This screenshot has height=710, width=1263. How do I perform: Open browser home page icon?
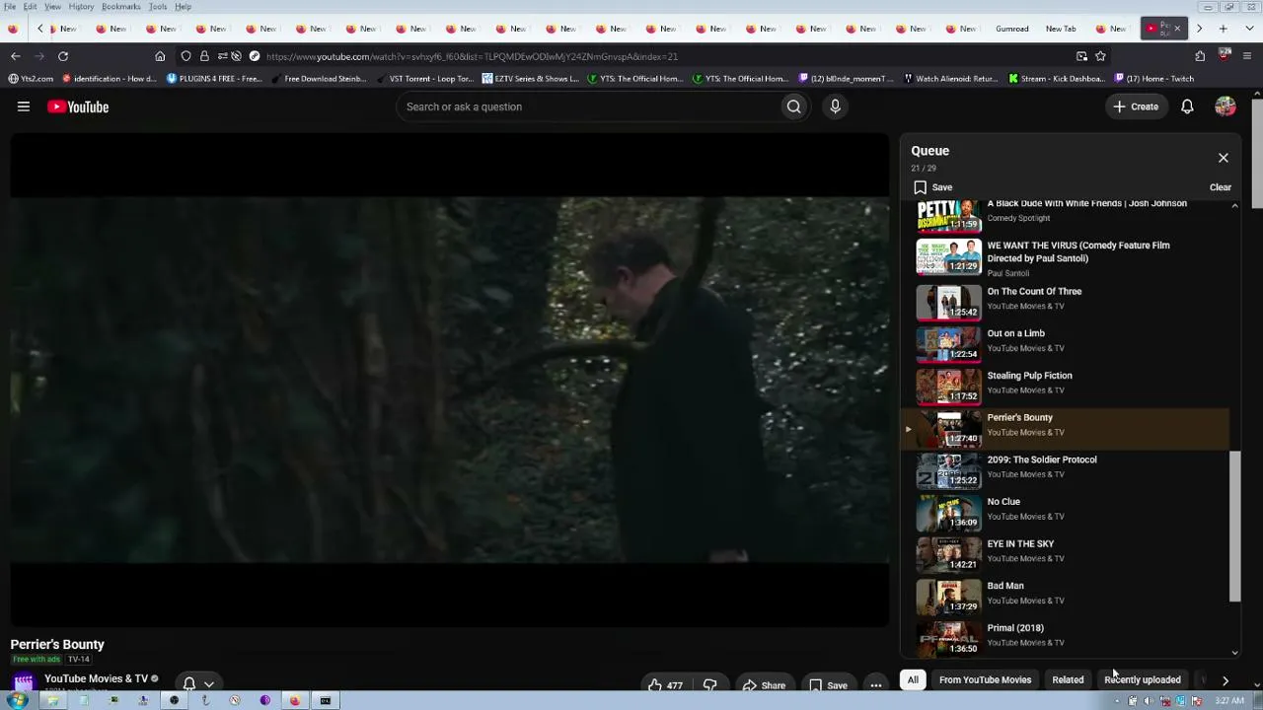click(x=160, y=56)
